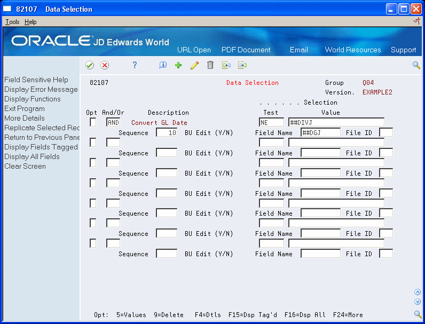
Task: Click the trash can delete icon
Action: (x=210, y=65)
